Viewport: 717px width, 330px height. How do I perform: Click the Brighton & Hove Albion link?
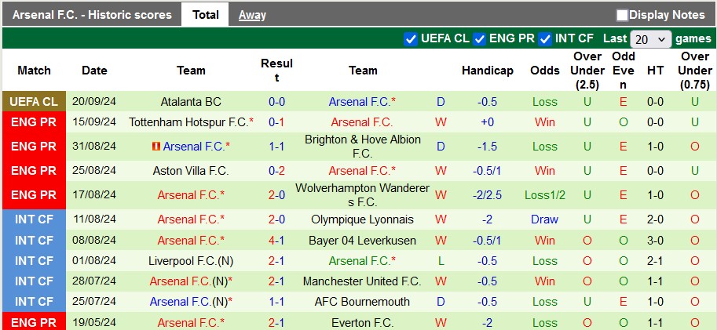[363, 147]
